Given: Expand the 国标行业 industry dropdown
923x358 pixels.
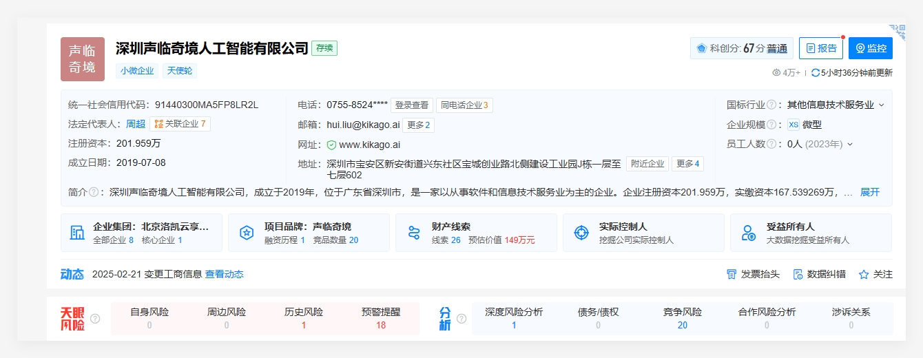Looking at the screenshot, I should 881,105.
